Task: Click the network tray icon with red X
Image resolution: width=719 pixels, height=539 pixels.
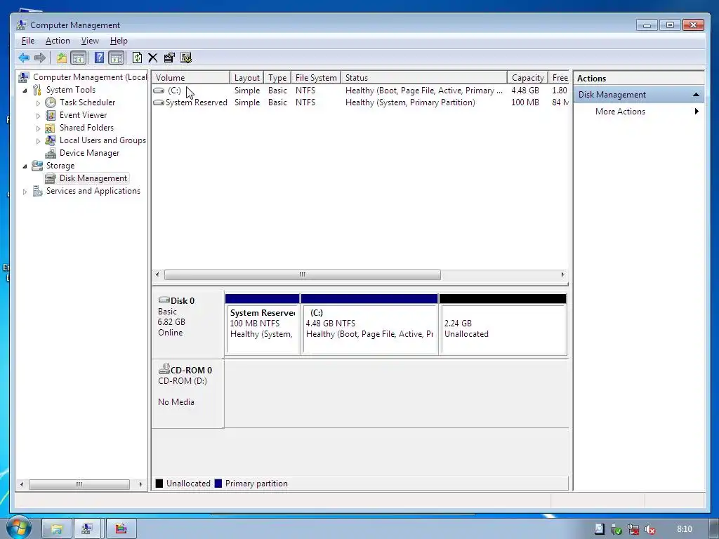Action: point(633,529)
